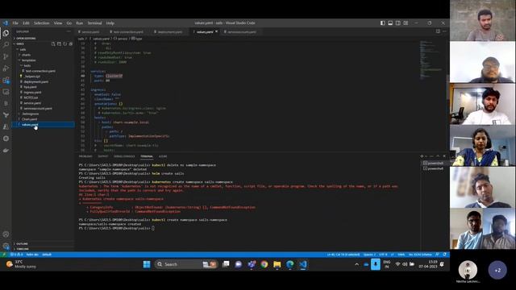
Task: Show the Problems panel tab
Action: pos(85,156)
